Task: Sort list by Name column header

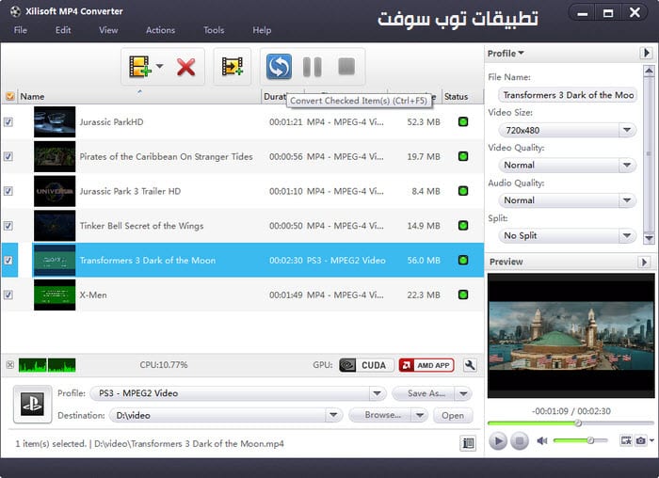Action: coord(138,97)
